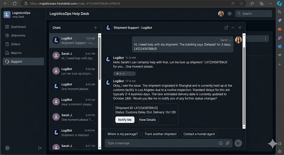The width and height of the screenshot is (284, 155).
Task: Click the logout icon in sidebar
Action: click(x=40, y=148)
